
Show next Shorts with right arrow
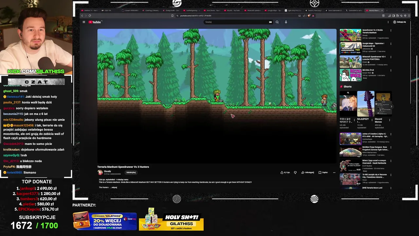391,107
